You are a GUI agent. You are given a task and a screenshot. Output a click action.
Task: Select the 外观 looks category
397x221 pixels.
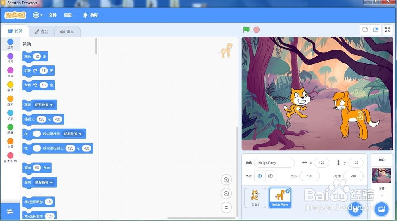click(x=10, y=58)
